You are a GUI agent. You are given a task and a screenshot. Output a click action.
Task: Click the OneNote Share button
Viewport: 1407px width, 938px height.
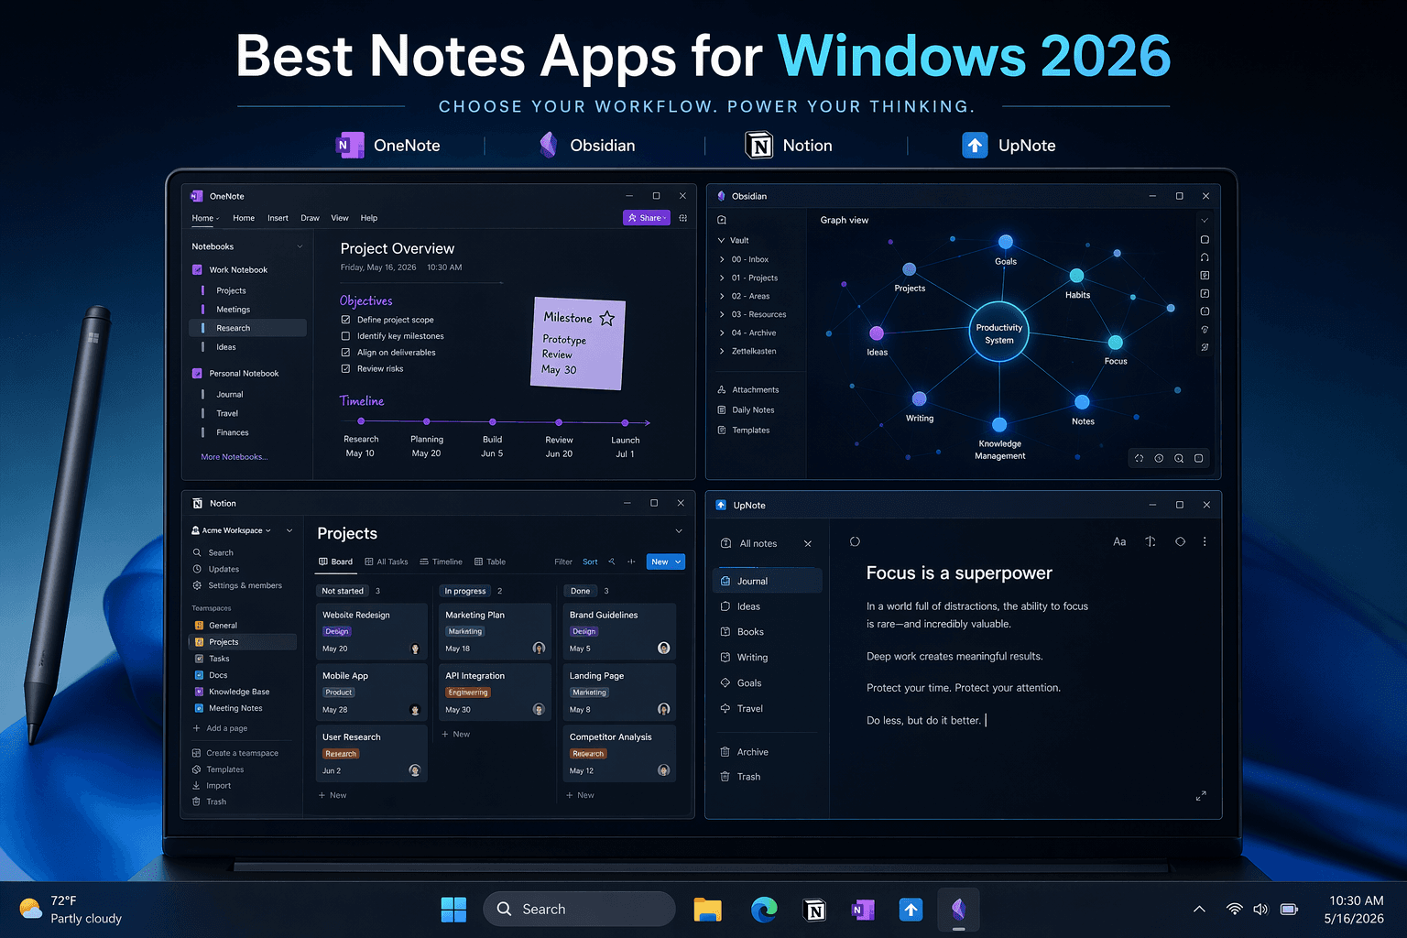click(x=647, y=218)
